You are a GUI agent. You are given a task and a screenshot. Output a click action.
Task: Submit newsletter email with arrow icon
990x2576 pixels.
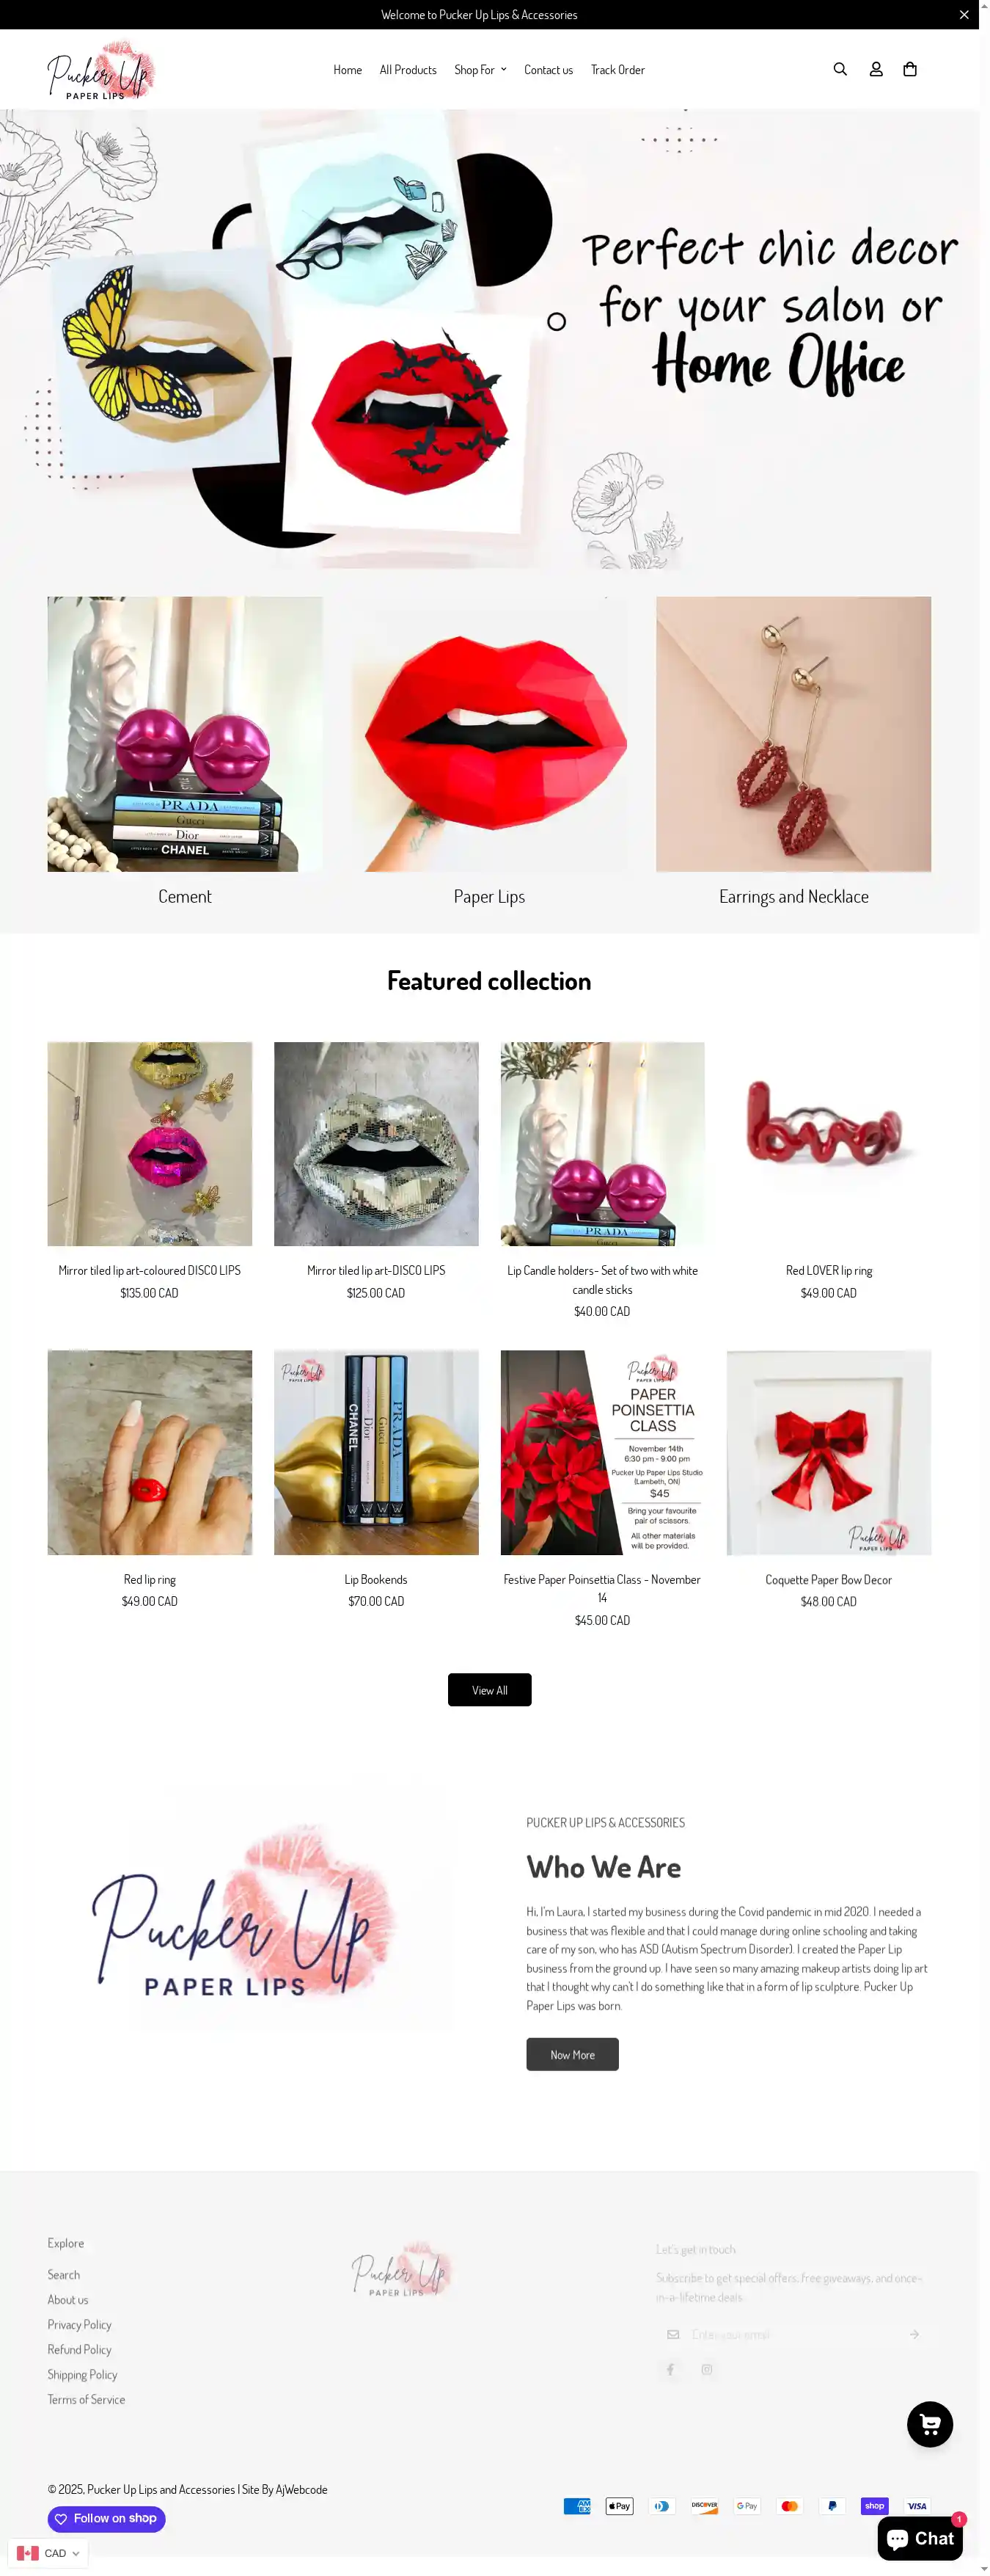pos(914,2334)
